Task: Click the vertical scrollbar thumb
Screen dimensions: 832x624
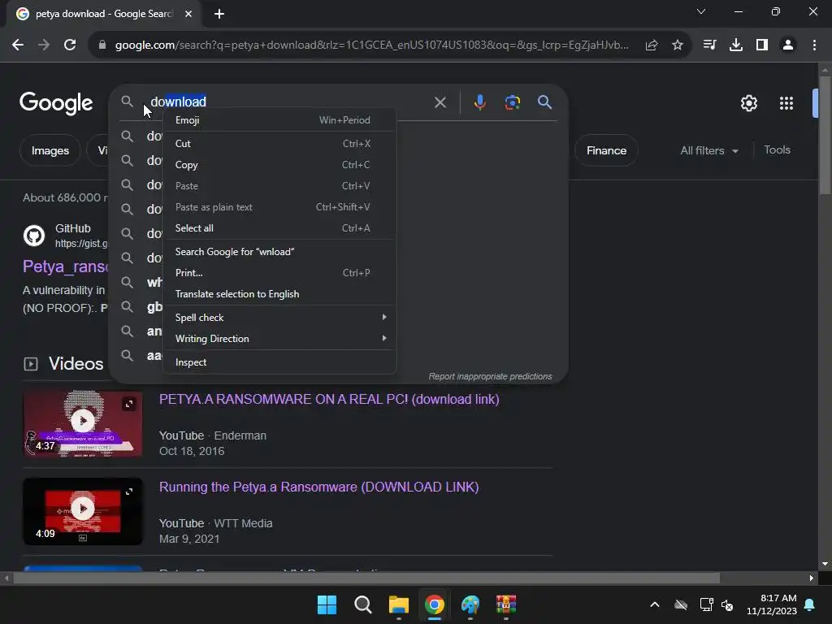Action: 825,136
